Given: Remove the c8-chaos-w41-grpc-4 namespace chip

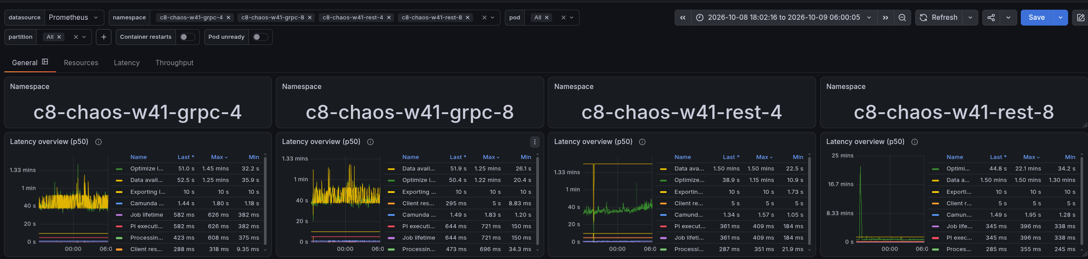Looking at the screenshot, I should point(228,18).
